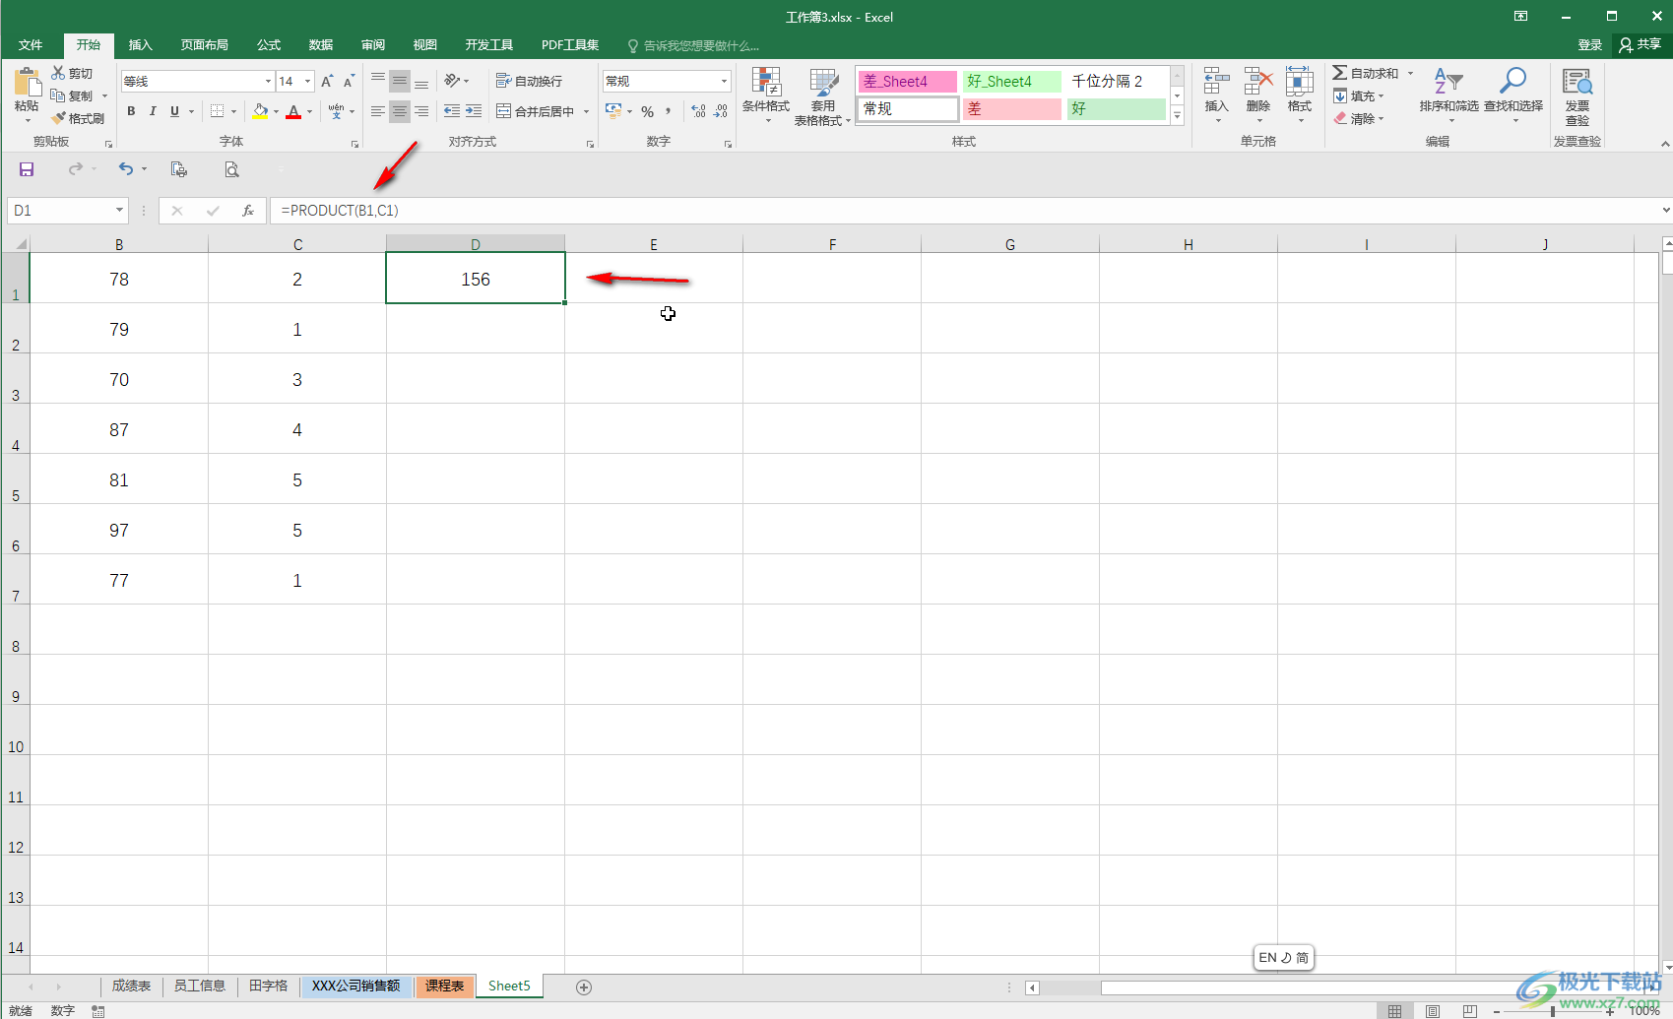The image size is (1673, 1019).
Task: Align text right
Action: click(421, 111)
